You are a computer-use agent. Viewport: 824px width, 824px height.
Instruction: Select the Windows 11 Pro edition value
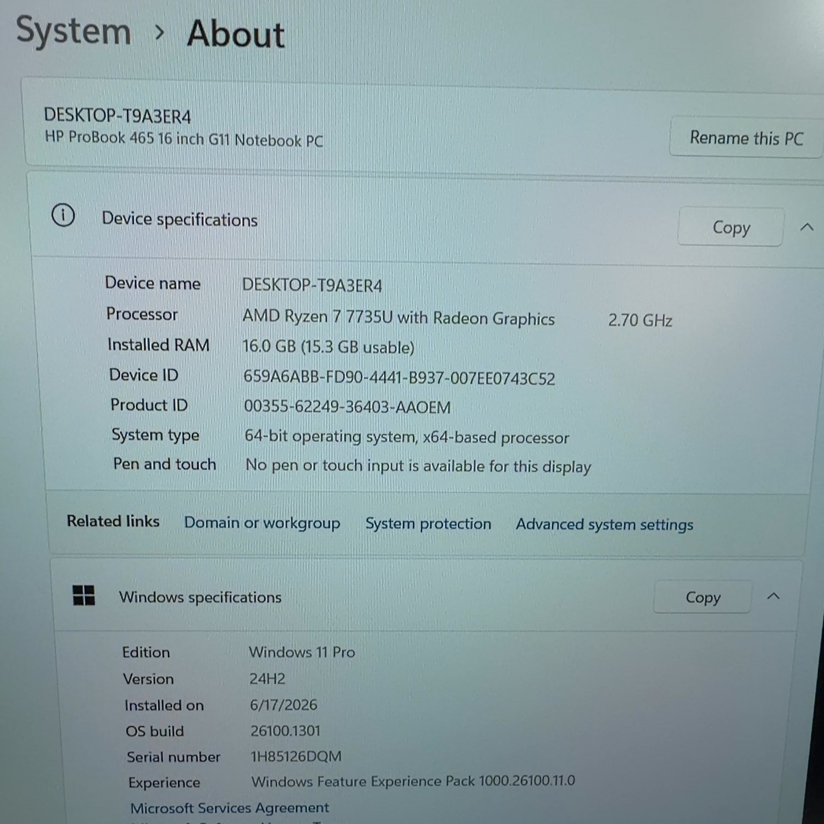click(x=302, y=652)
